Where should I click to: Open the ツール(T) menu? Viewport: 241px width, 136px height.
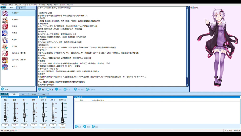pyautogui.click(x=63, y=5)
